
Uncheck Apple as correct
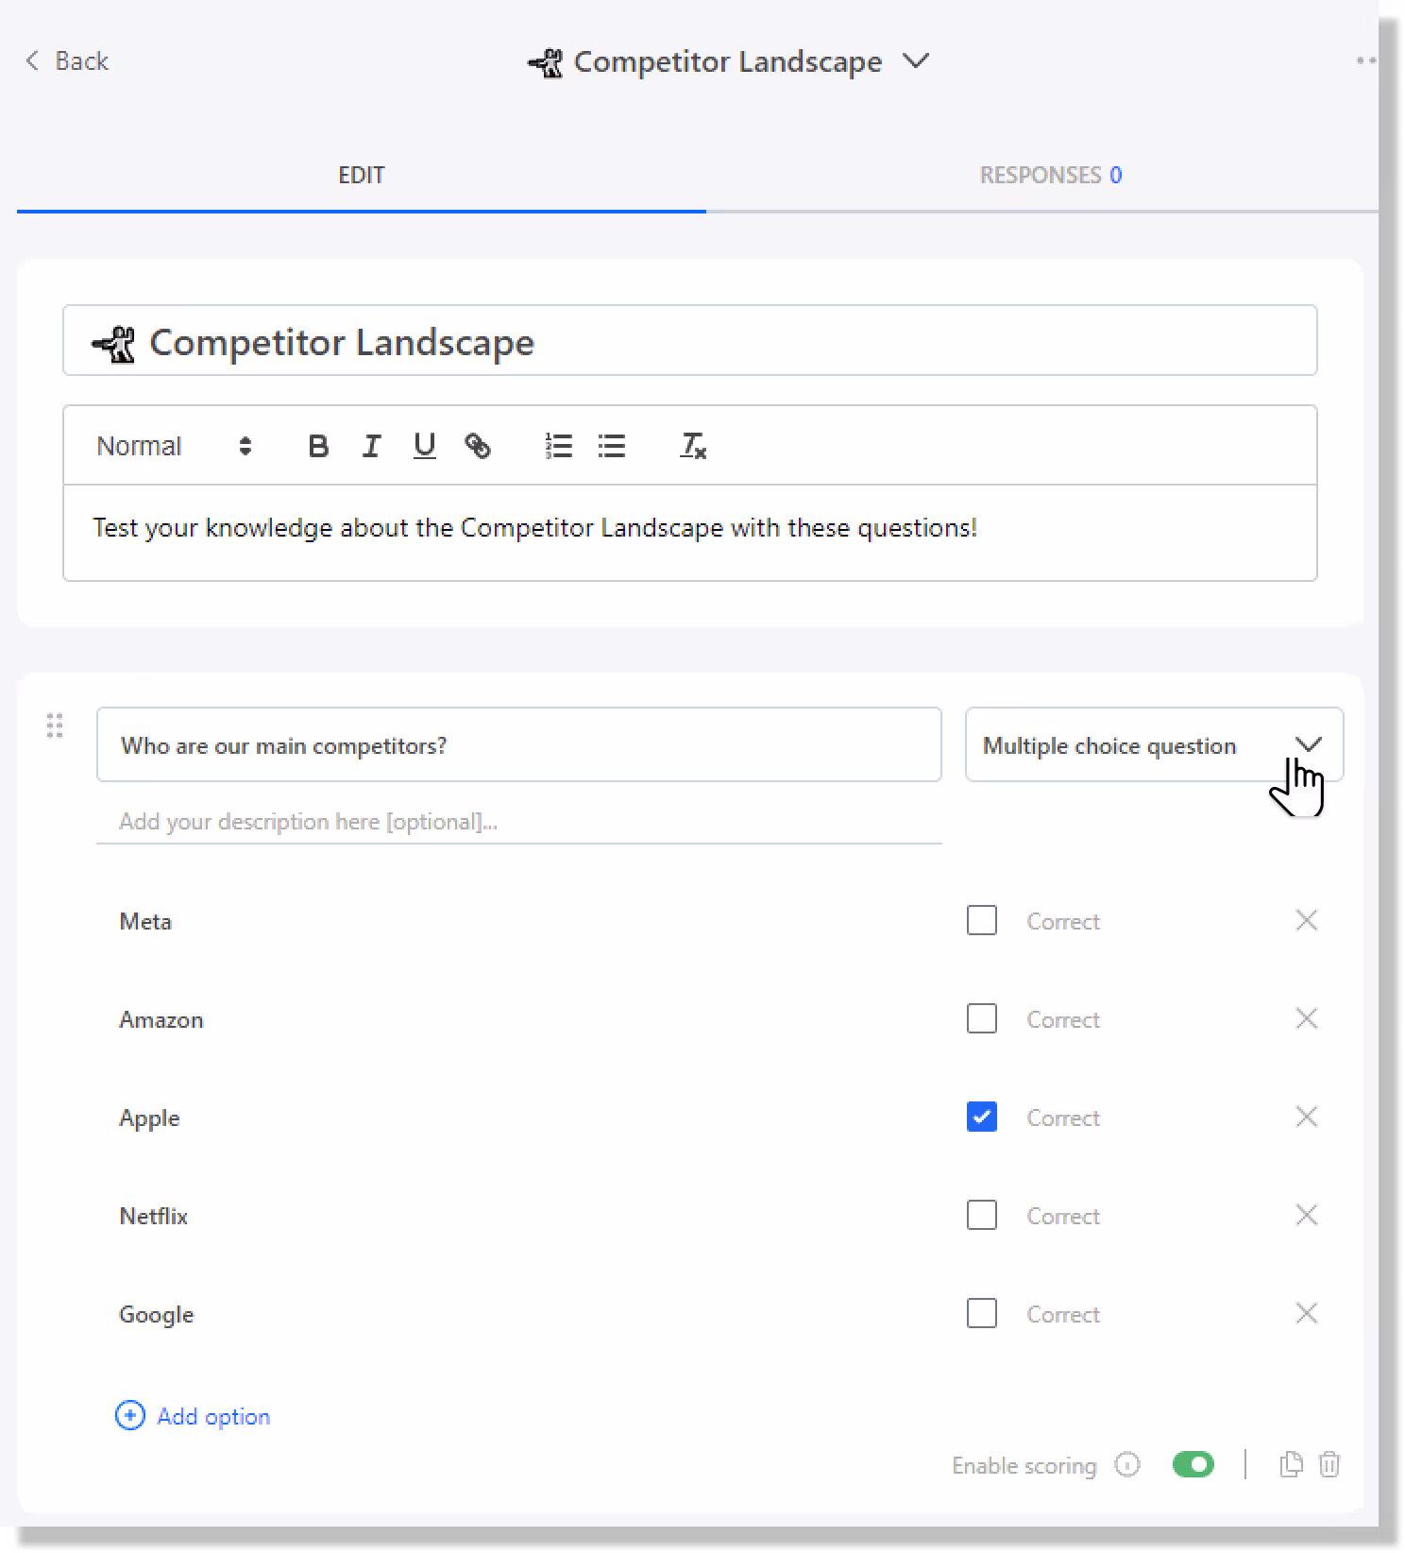pyautogui.click(x=982, y=1117)
